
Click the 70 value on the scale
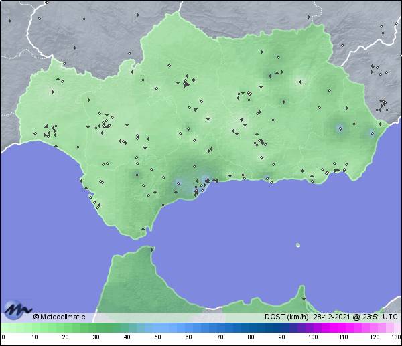[220, 337]
